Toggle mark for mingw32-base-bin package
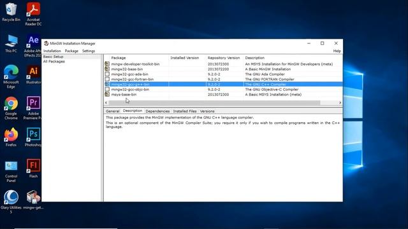Image resolution: width=408 pixels, height=229 pixels. (107, 69)
